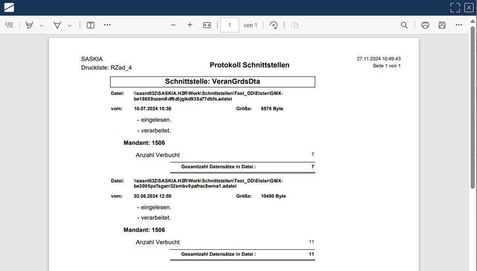Print the Protokoll Schnittstellen document
Image resolution: width=477 pixels, height=271 pixels.
pyautogui.click(x=425, y=25)
